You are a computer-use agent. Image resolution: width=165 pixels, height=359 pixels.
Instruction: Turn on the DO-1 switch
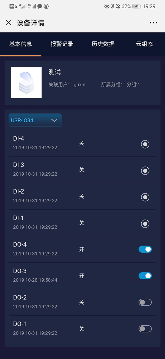145,329
